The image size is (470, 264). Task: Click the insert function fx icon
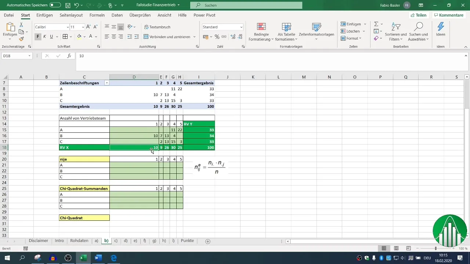tap(69, 56)
